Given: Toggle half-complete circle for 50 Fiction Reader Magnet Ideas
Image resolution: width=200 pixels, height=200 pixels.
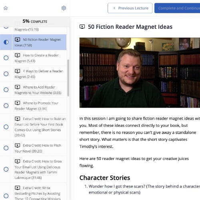Looking at the screenshot, I should (x=6, y=42).
